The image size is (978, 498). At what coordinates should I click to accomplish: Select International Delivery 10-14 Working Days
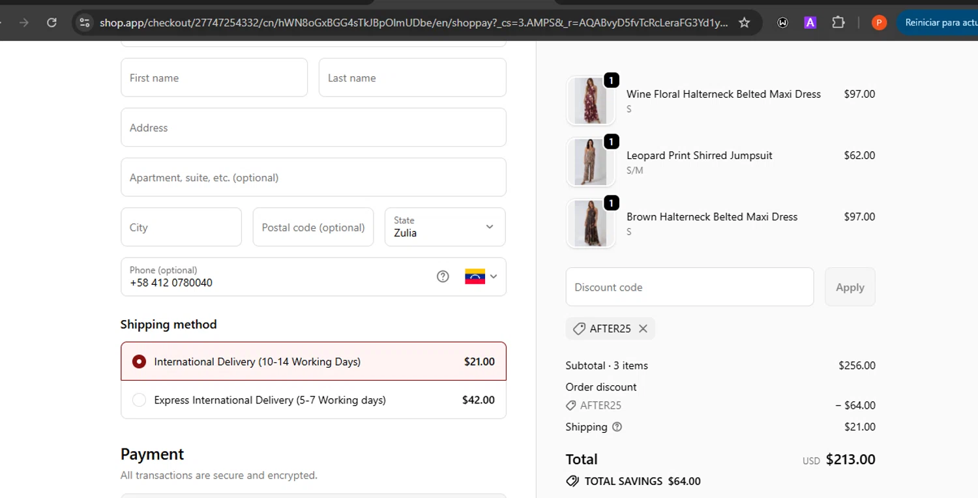139,361
